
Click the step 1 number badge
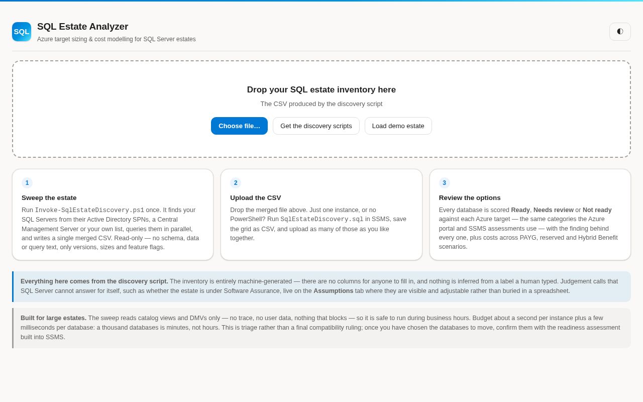pos(27,183)
